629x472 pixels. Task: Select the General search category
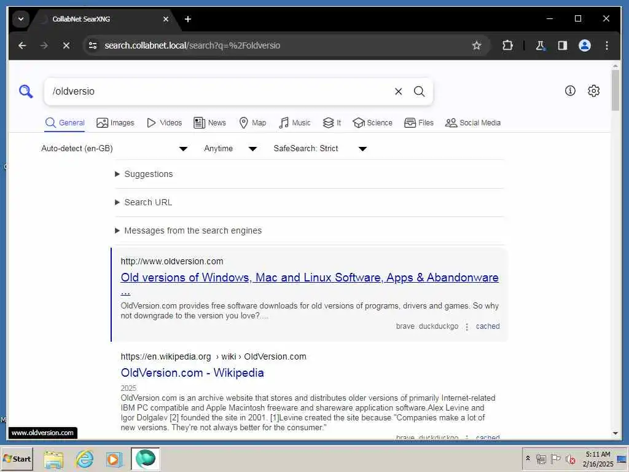coord(64,123)
